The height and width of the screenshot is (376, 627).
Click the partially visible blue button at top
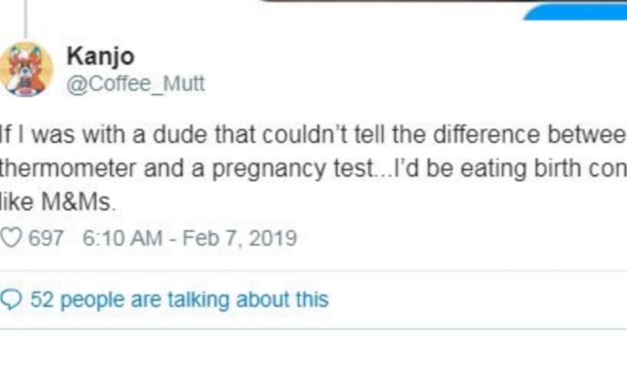(x=576, y=12)
